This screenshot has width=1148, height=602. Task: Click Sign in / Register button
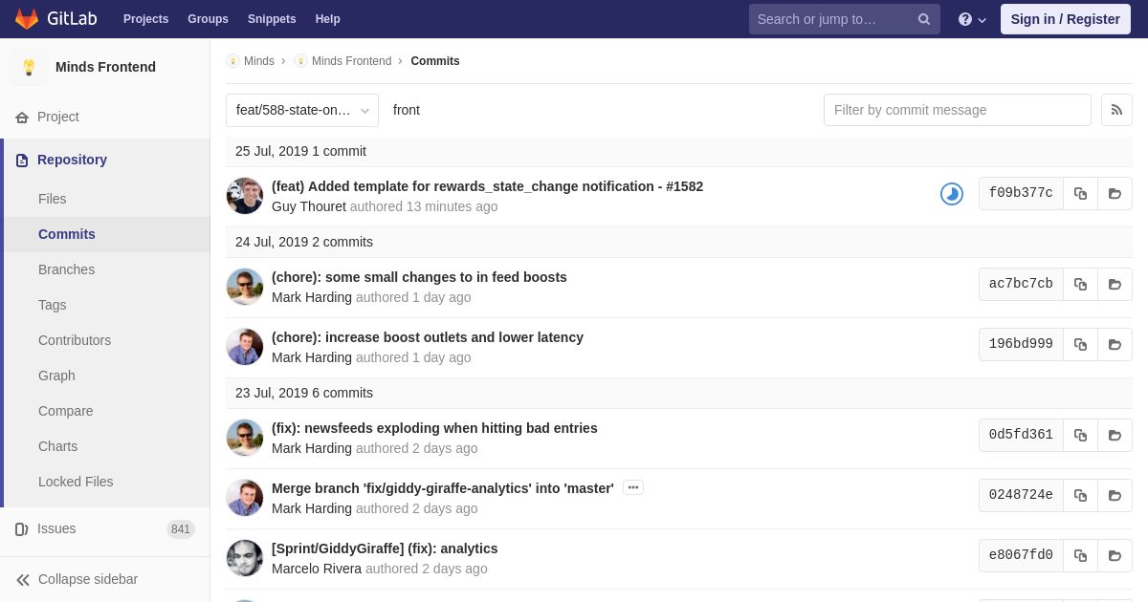coord(1066,19)
